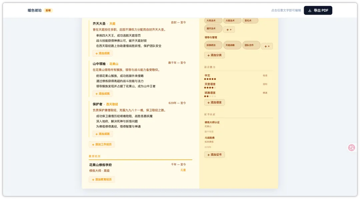Viewport: 360px width, 199px height.
Task: Edit the job title 保护者
Action: pos(98,104)
